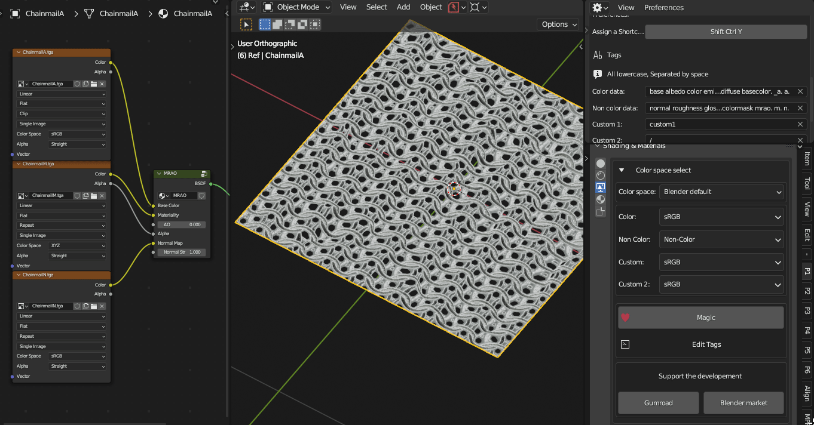The image size is (814, 425).
Task: Select the Tweak select tool icon
Action: pos(246,24)
